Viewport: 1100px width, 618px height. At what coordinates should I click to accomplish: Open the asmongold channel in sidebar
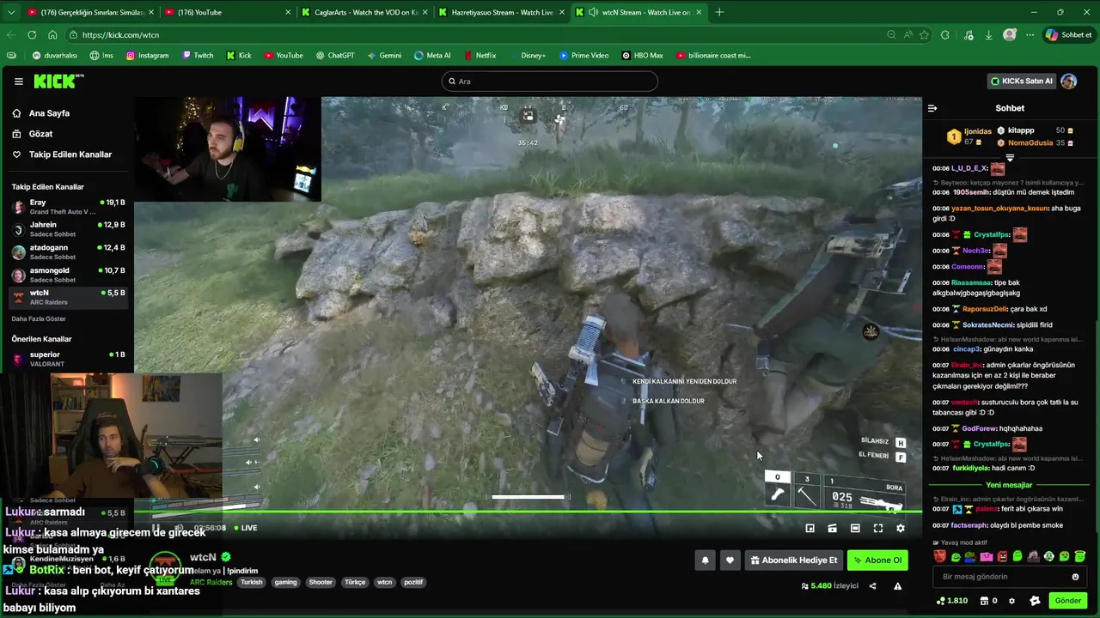(x=68, y=275)
